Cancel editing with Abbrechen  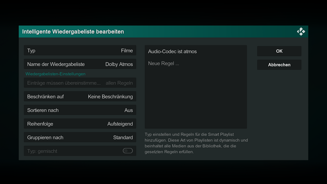(x=279, y=65)
